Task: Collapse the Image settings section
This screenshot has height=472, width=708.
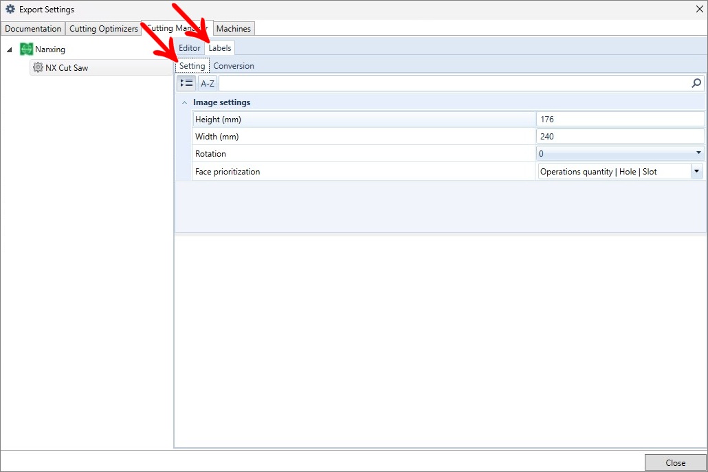Action: (x=184, y=103)
